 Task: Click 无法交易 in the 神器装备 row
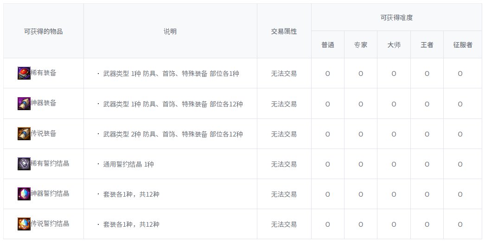coord(284,104)
